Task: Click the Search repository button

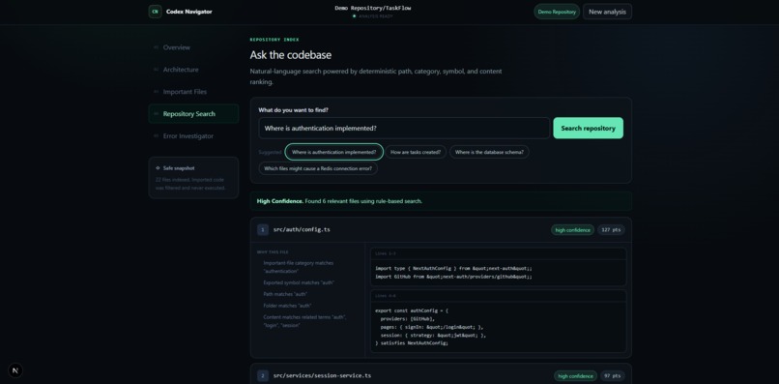Action: coord(588,128)
